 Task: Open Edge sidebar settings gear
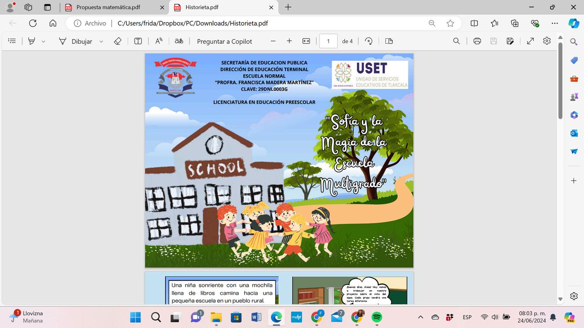point(574,296)
